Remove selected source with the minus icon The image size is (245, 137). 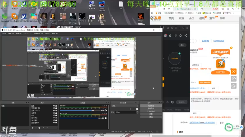[36, 128]
